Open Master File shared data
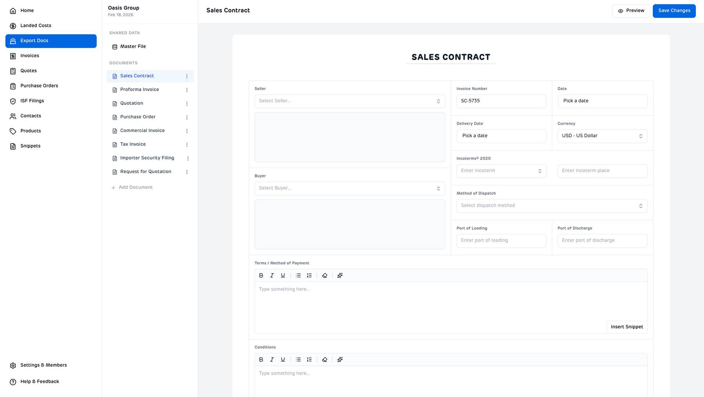The image size is (704, 397). point(133,47)
